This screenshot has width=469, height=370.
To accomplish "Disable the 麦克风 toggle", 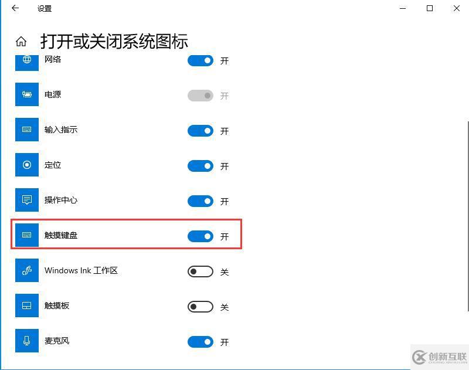I will pyautogui.click(x=200, y=342).
